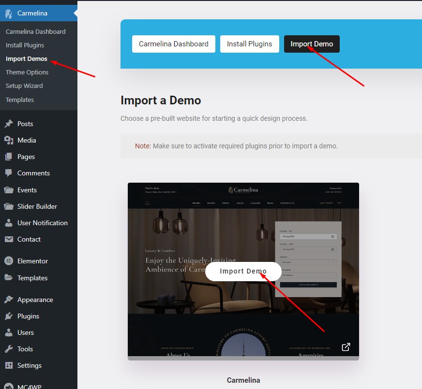Click the Comments speech bubble icon
The height and width of the screenshot is (389, 422).
9,173
